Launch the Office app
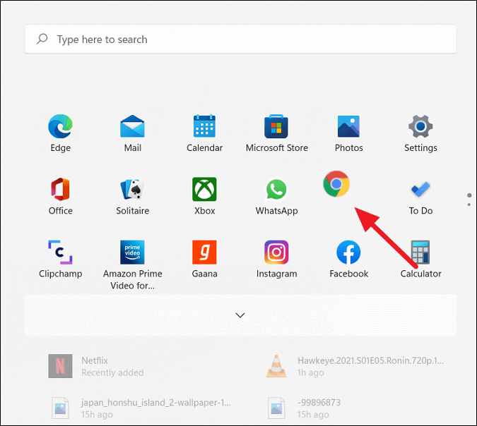Screen dimensions: 477x426 (x=60, y=196)
